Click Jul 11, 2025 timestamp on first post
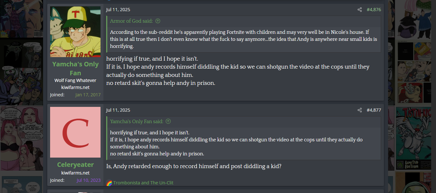Viewport: 436px width, 193px height. pyautogui.click(x=118, y=10)
